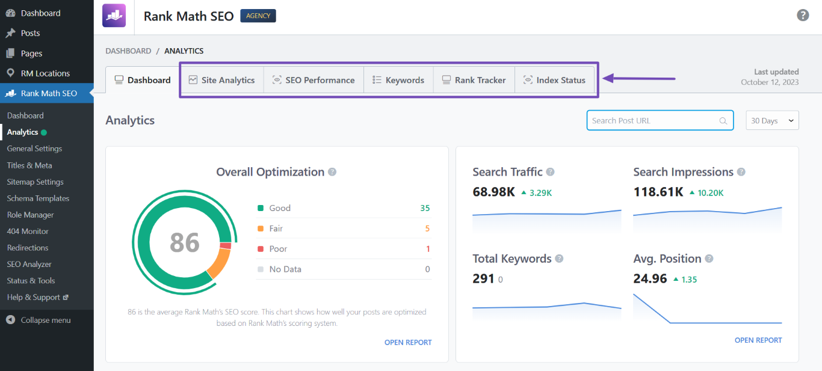Open Redirections

pos(47,248)
